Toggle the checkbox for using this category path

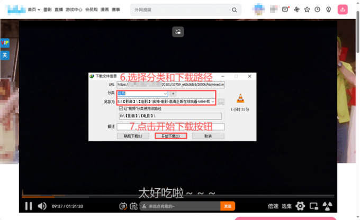(121, 108)
